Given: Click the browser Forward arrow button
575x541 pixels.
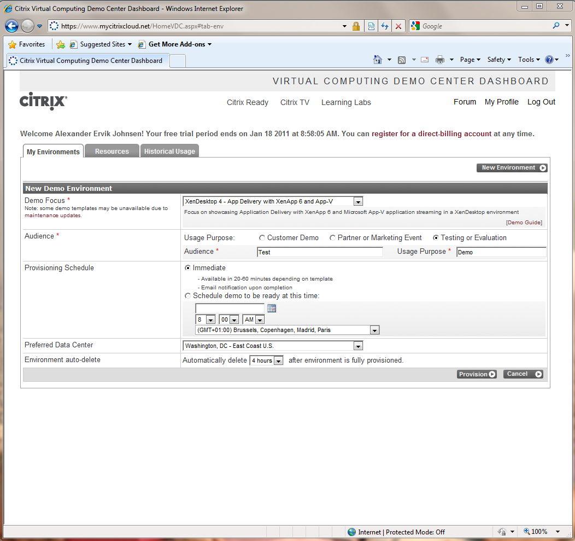Looking at the screenshot, I should [x=27, y=26].
